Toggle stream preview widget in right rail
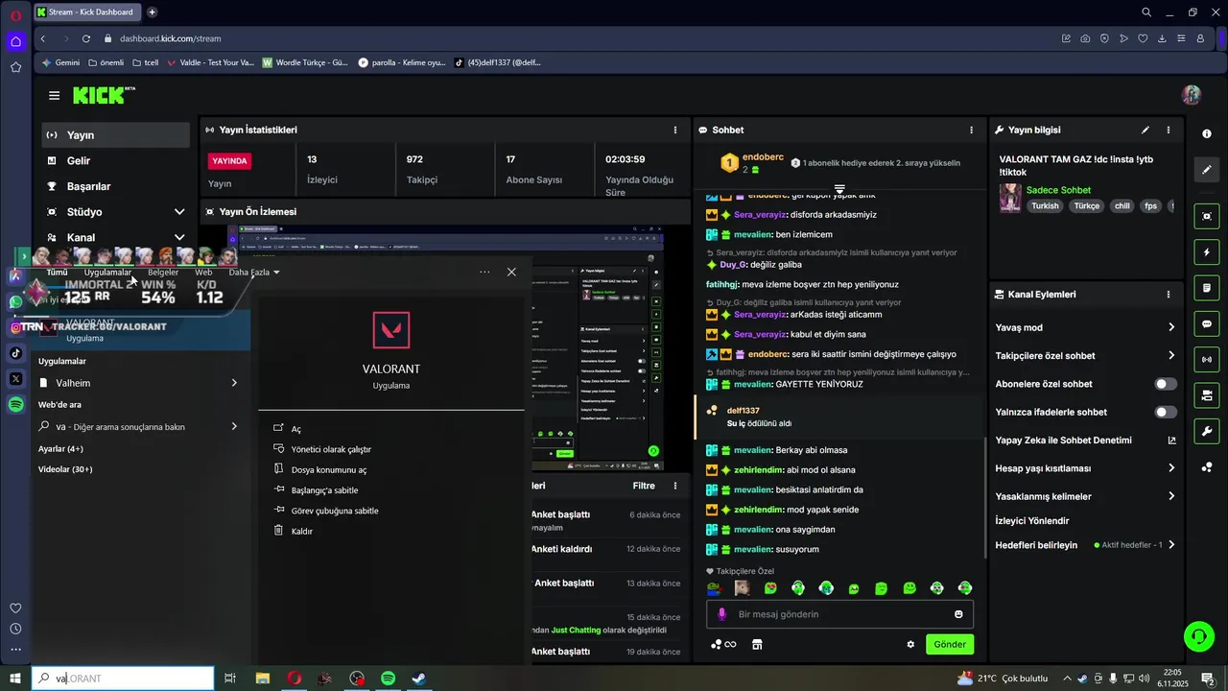Image resolution: width=1228 pixels, height=691 pixels. coord(1207,217)
